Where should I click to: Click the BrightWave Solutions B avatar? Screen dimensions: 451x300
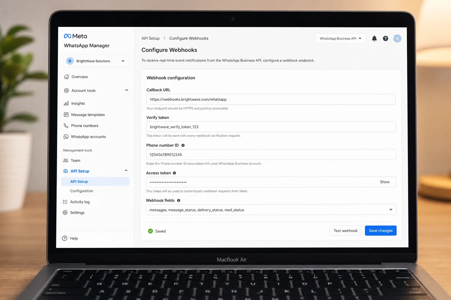click(x=70, y=61)
